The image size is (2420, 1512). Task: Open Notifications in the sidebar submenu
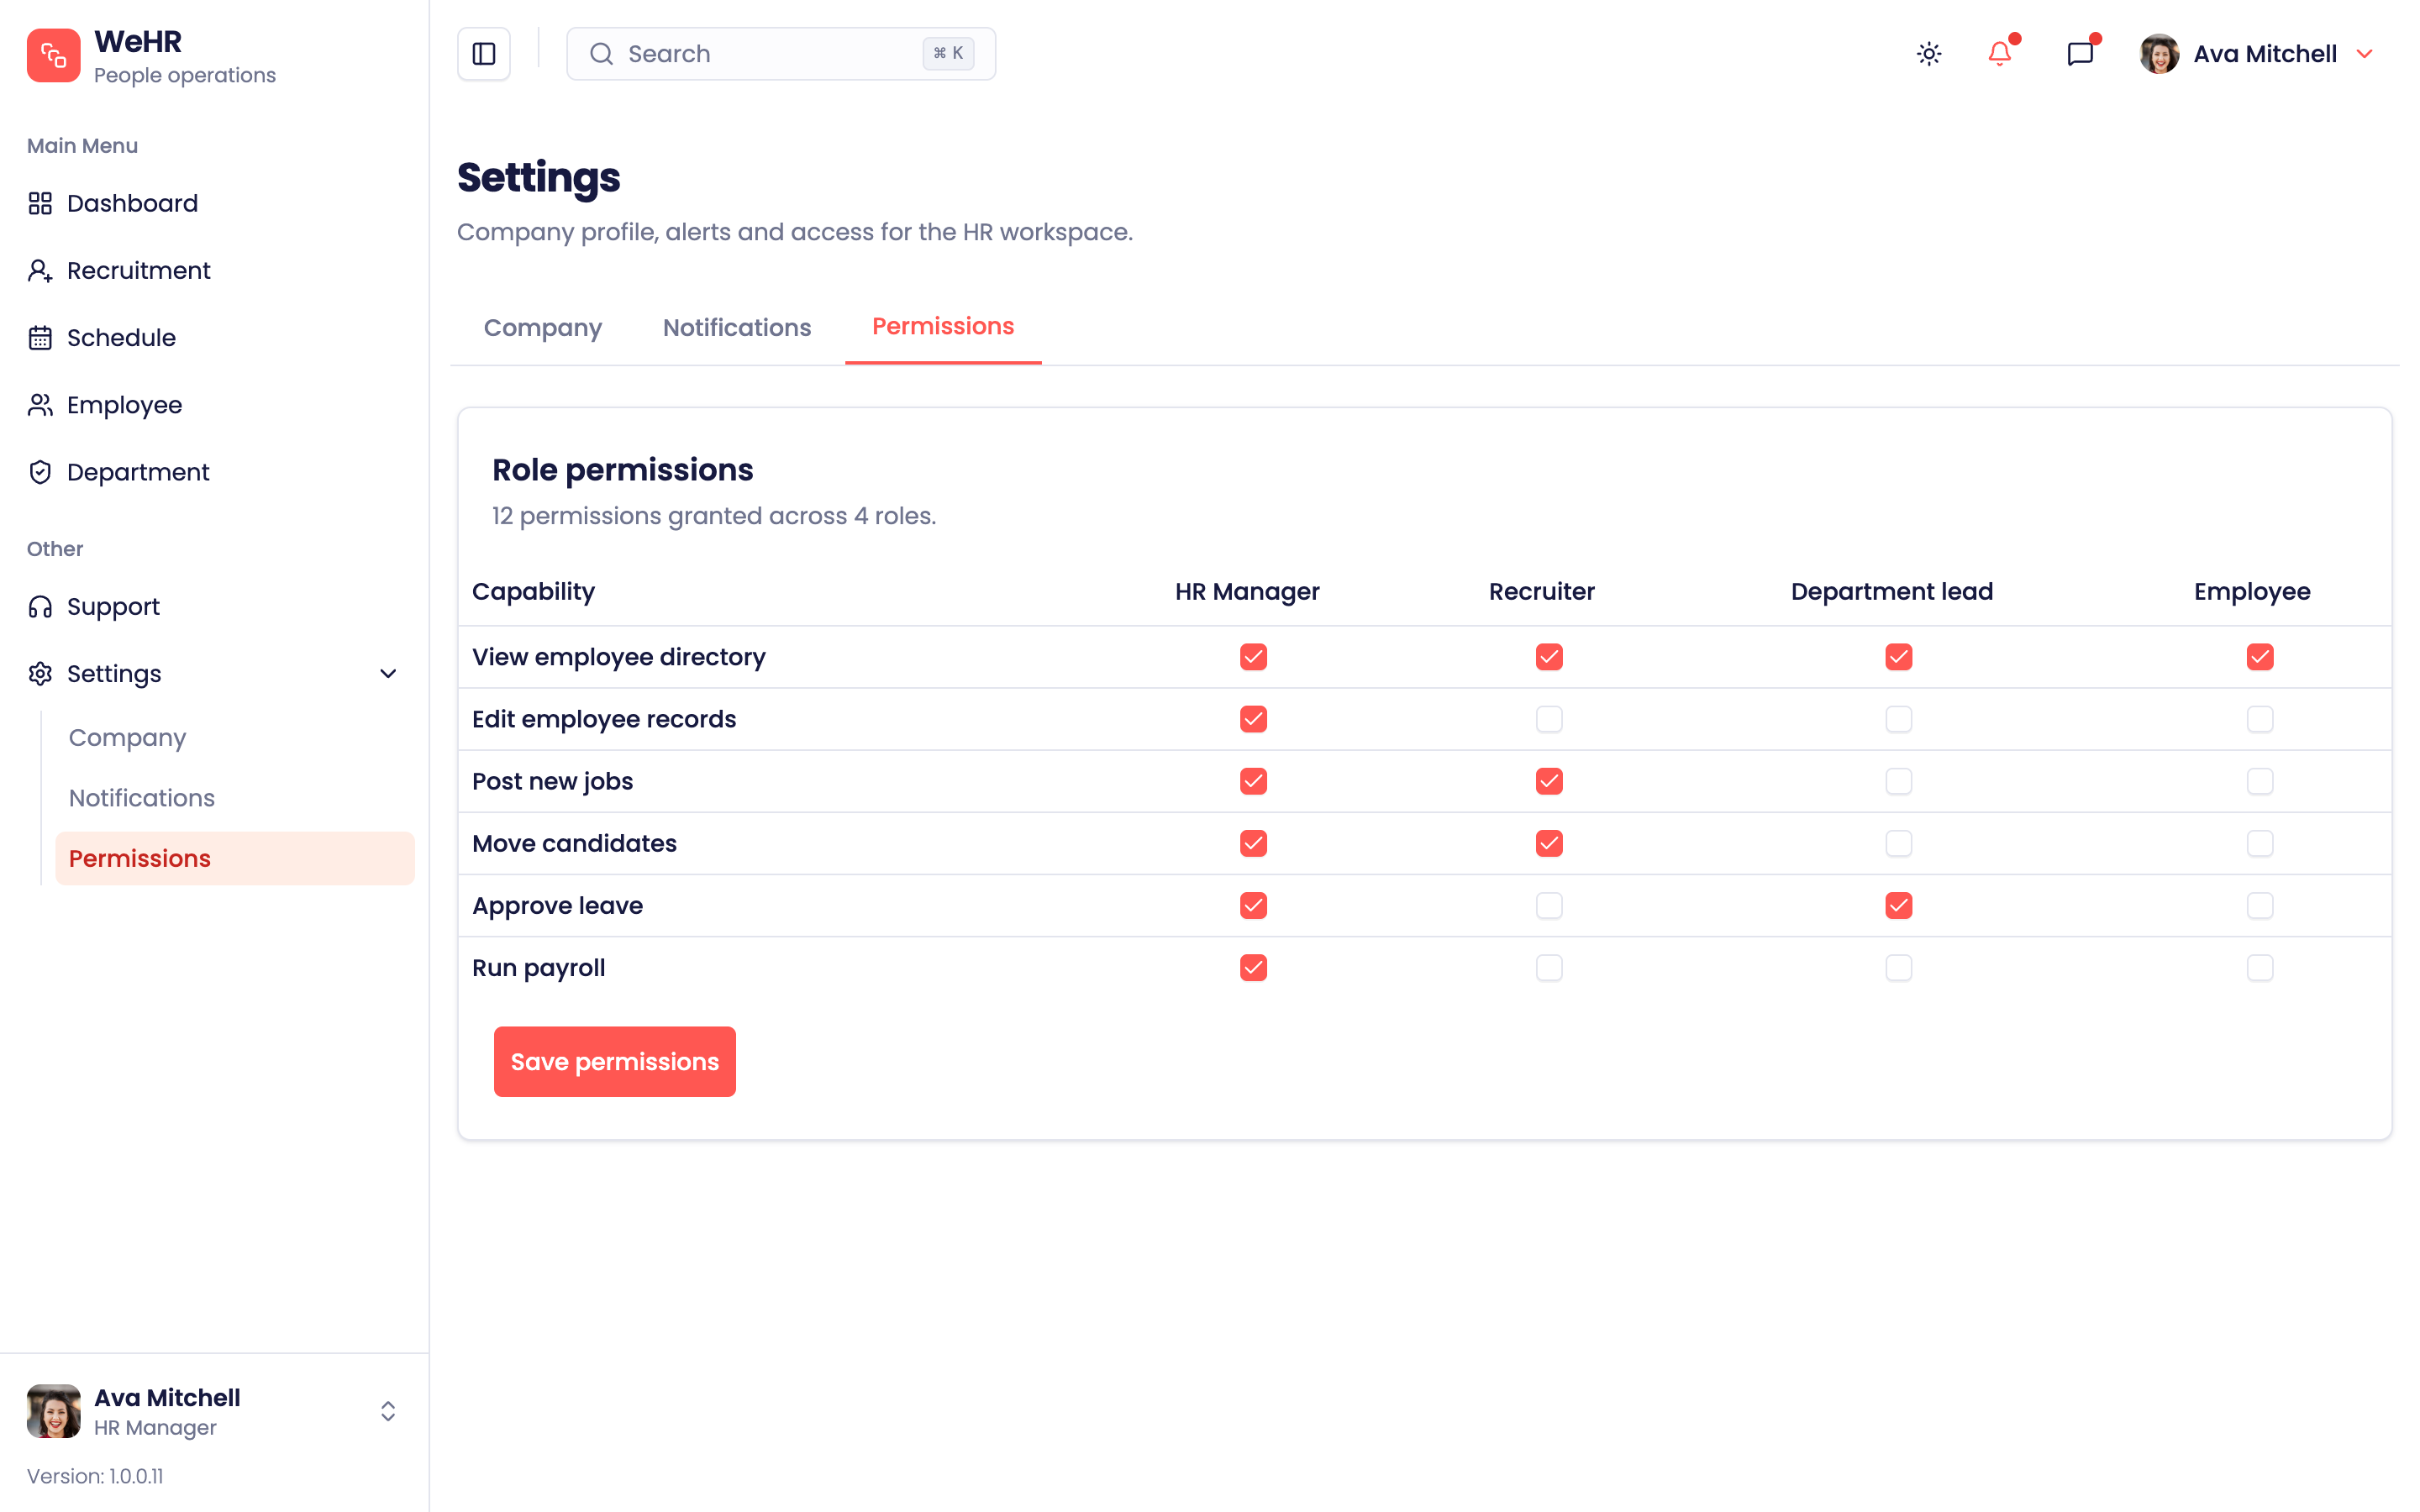click(x=235, y=798)
